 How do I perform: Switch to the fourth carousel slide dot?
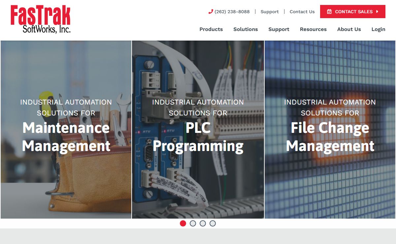click(213, 224)
